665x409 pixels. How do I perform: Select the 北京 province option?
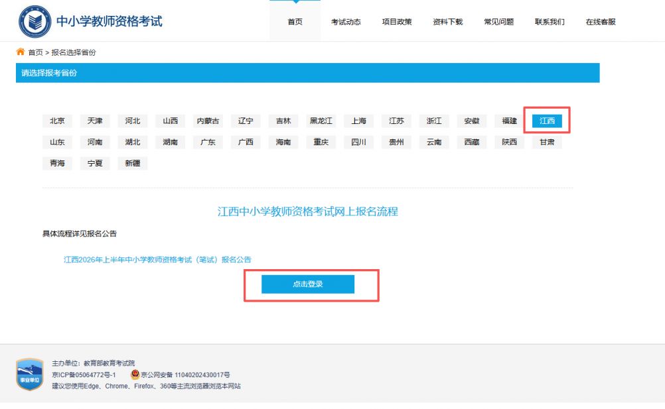click(x=56, y=121)
